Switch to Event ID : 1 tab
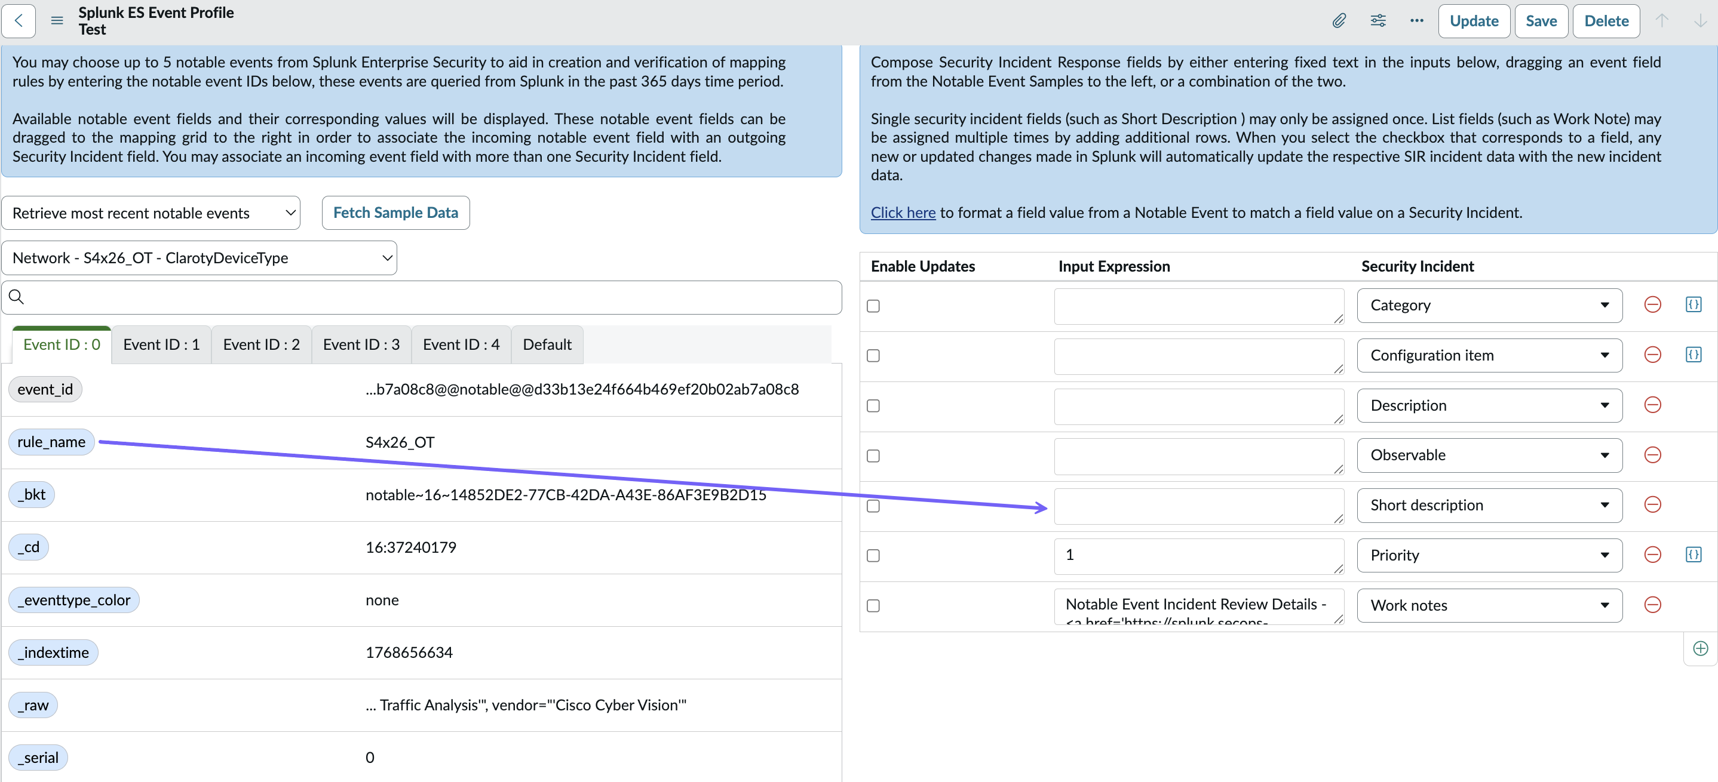 (161, 344)
